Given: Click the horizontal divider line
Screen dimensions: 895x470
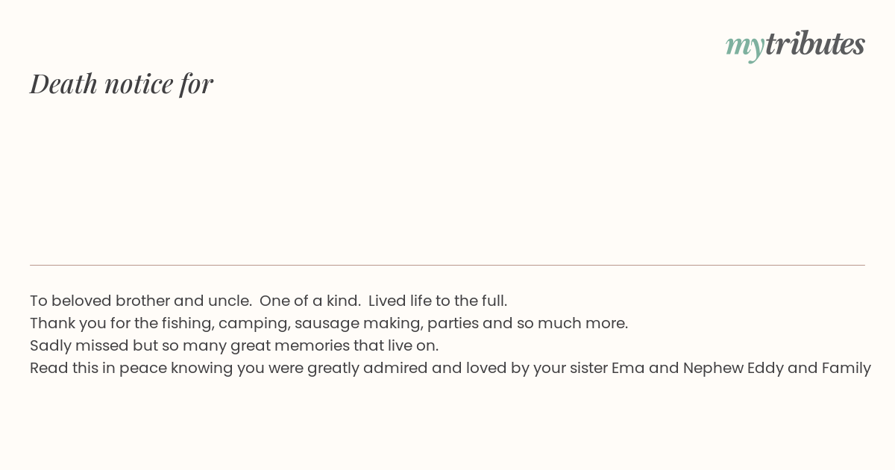Looking at the screenshot, I should pos(447,265).
